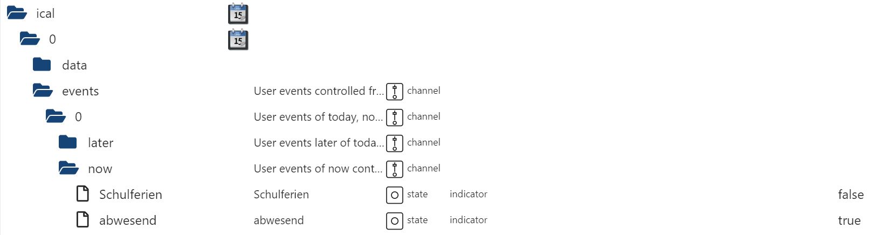Collapse the ical root folder
This screenshot has width=879, height=235.
17,13
